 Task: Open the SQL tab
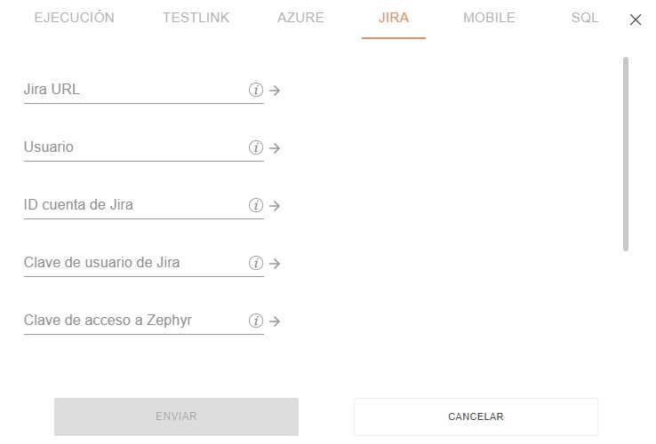[585, 18]
